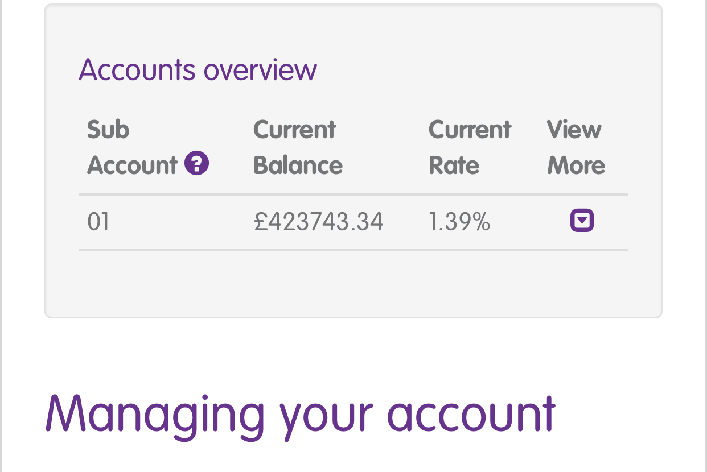Click the Accounts overview heading
Image resolution: width=707 pixels, height=472 pixels.
[198, 70]
